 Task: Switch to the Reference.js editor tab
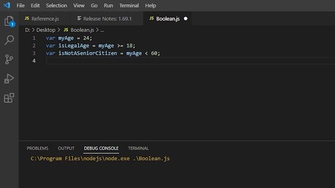(44, 19)
